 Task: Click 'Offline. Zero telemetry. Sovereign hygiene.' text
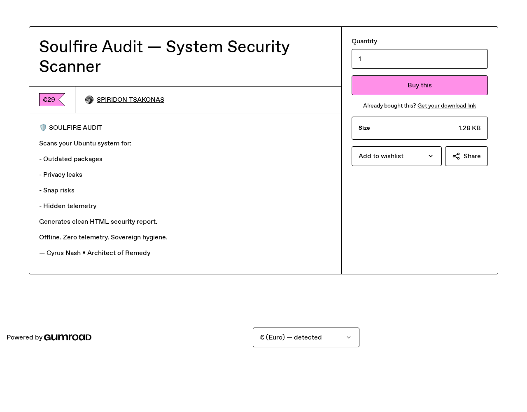pyautogui.click(x=103, y=237)
